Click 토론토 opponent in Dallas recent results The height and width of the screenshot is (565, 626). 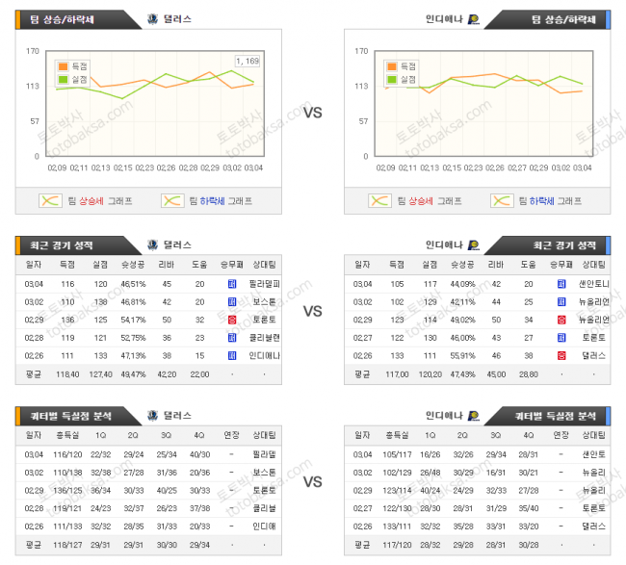[x=266, y=319]
